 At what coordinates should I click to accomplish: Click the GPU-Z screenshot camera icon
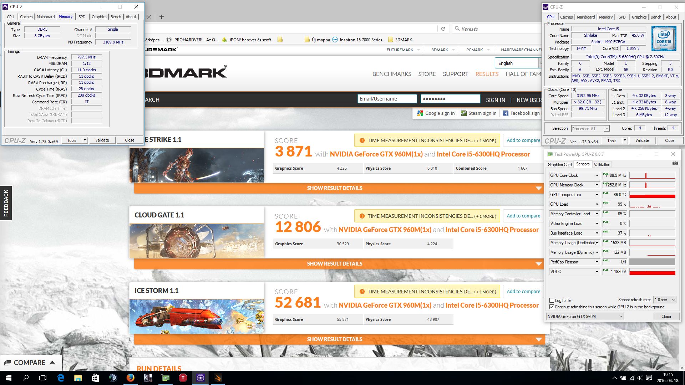tap(675, 163)
